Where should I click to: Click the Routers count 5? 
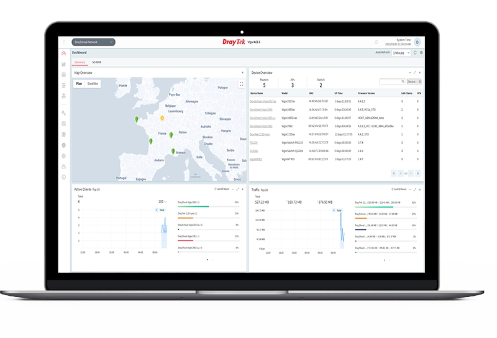[x=264, y=85]
